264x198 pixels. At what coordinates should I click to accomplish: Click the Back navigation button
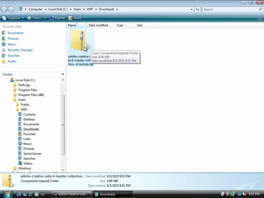(x=4, y=9)
